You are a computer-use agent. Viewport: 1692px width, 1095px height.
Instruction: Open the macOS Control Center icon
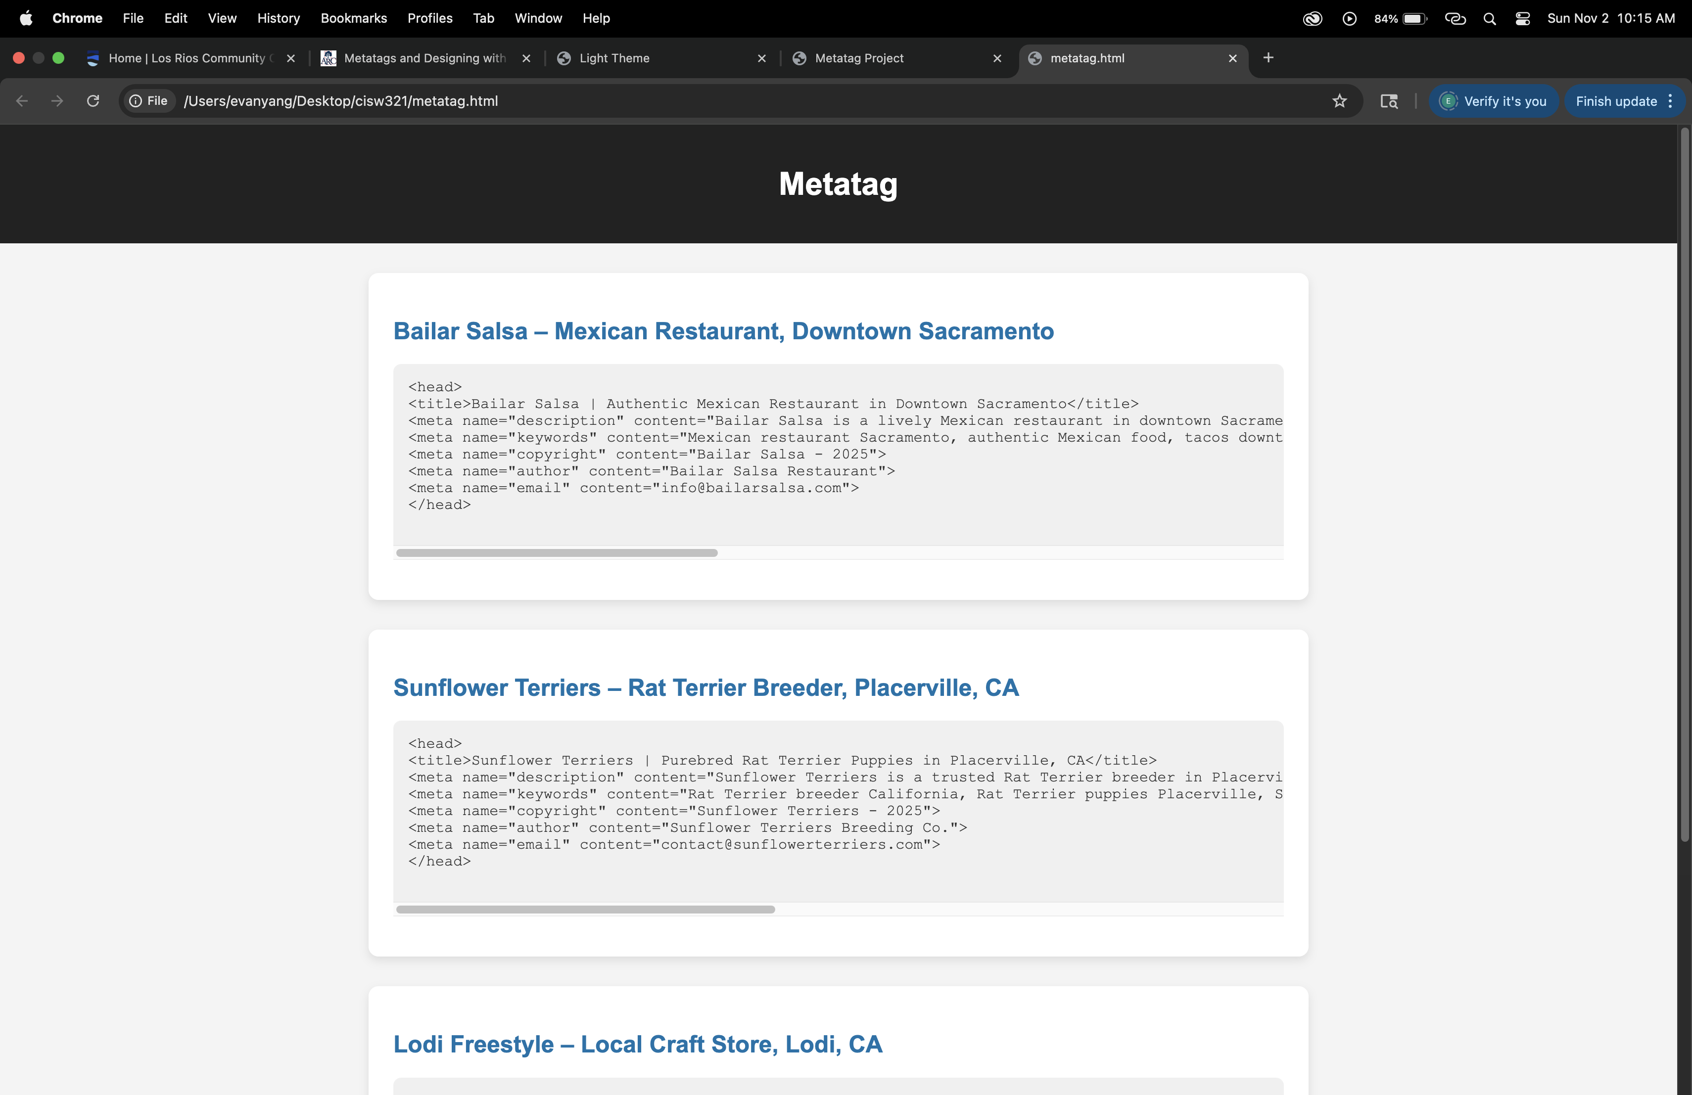(1522, 18)
